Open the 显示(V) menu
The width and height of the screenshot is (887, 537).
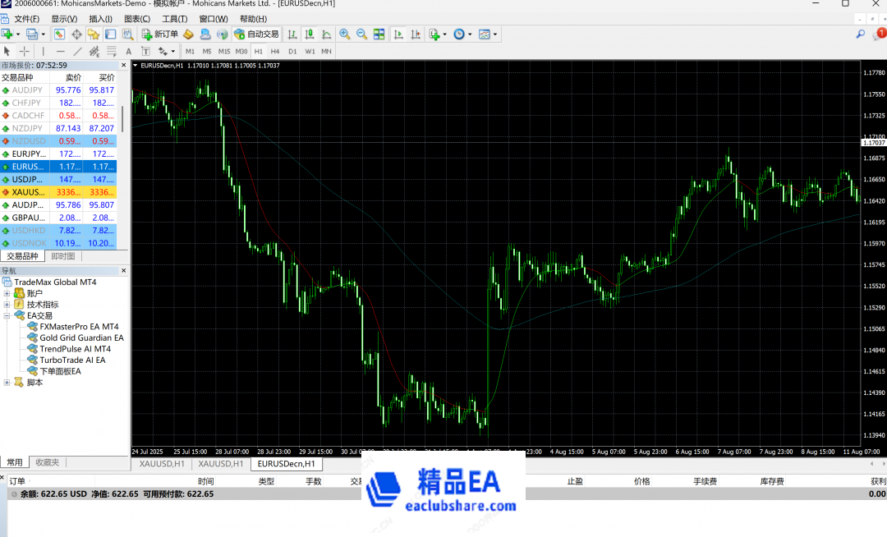[64, 19]
